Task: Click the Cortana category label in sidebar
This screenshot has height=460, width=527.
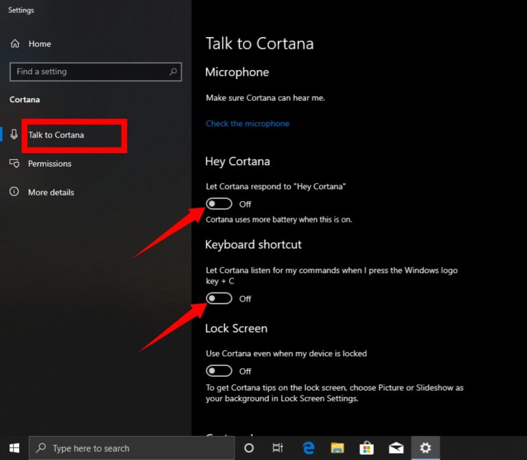Action: [x=25, y=100]
